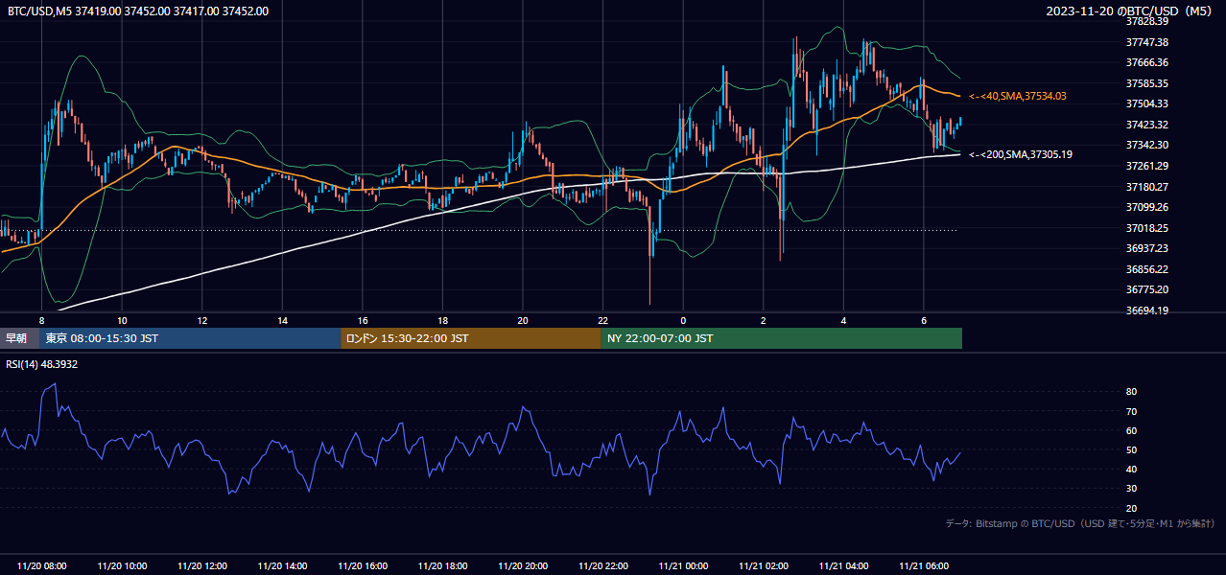Click the bottom date label 11/21 04:00
Image resolution: width=1226 pixels, height=575 pixels.
pyautogui.click(x=843, y=566)
